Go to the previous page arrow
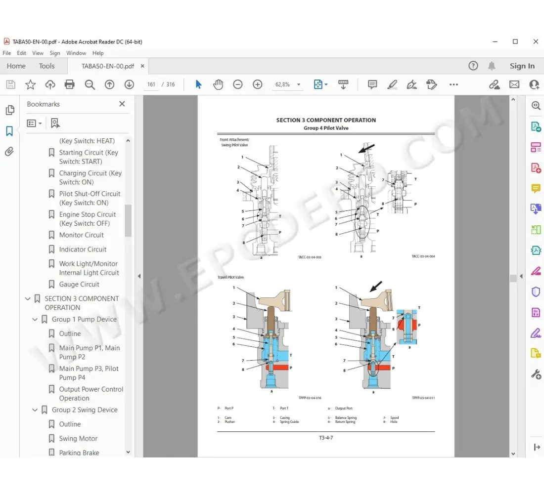Image resolution: width=544 pixels, height=494 pixels. [x=109, y=84]
